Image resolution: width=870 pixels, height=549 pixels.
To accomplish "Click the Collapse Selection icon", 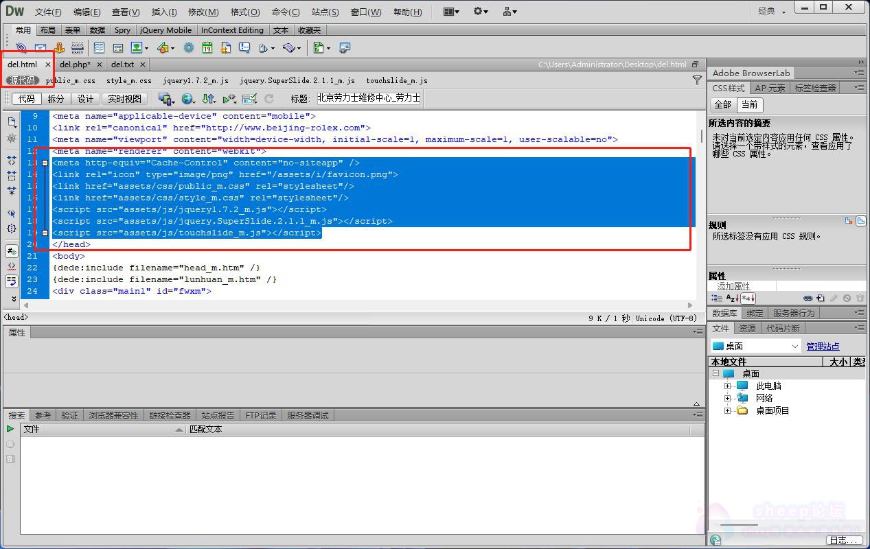I will 12,175.
